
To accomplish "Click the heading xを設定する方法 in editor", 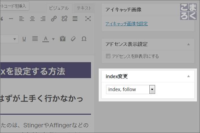I will pyautogui.click(x=33, y=71).
